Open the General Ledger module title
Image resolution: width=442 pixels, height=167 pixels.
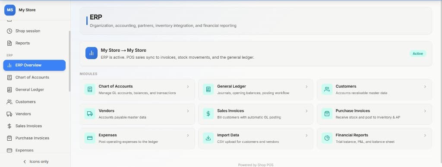[231, 86]
